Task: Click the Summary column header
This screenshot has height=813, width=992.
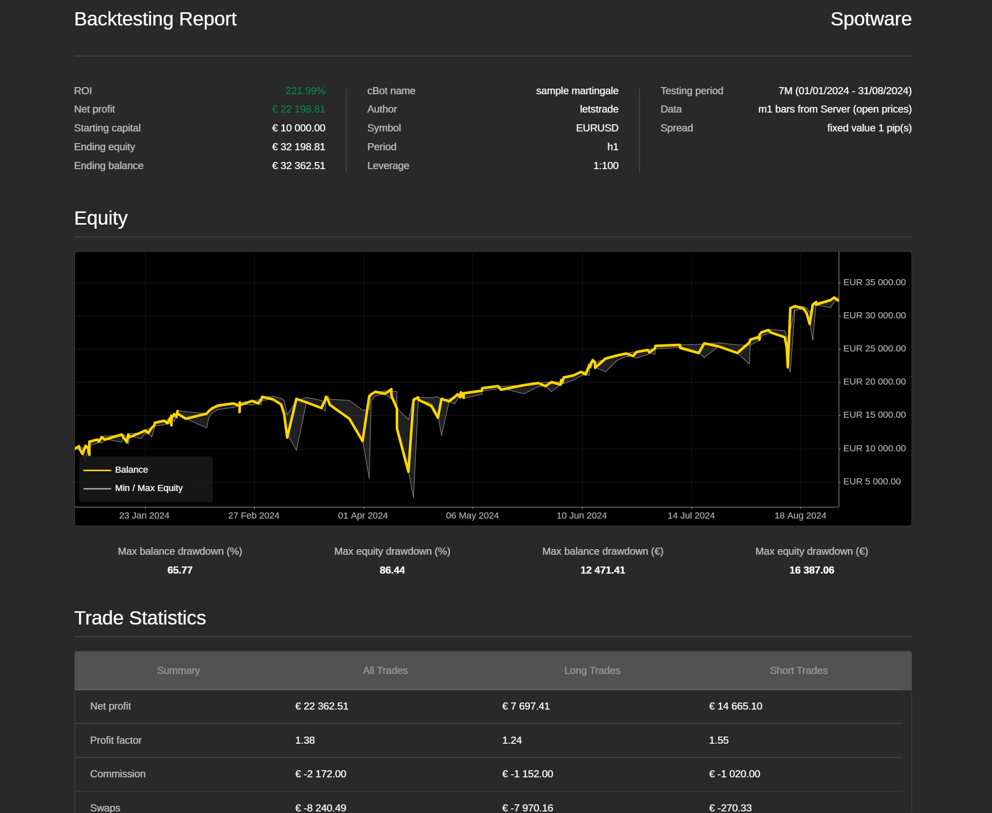Action: (x=178, y=670)
